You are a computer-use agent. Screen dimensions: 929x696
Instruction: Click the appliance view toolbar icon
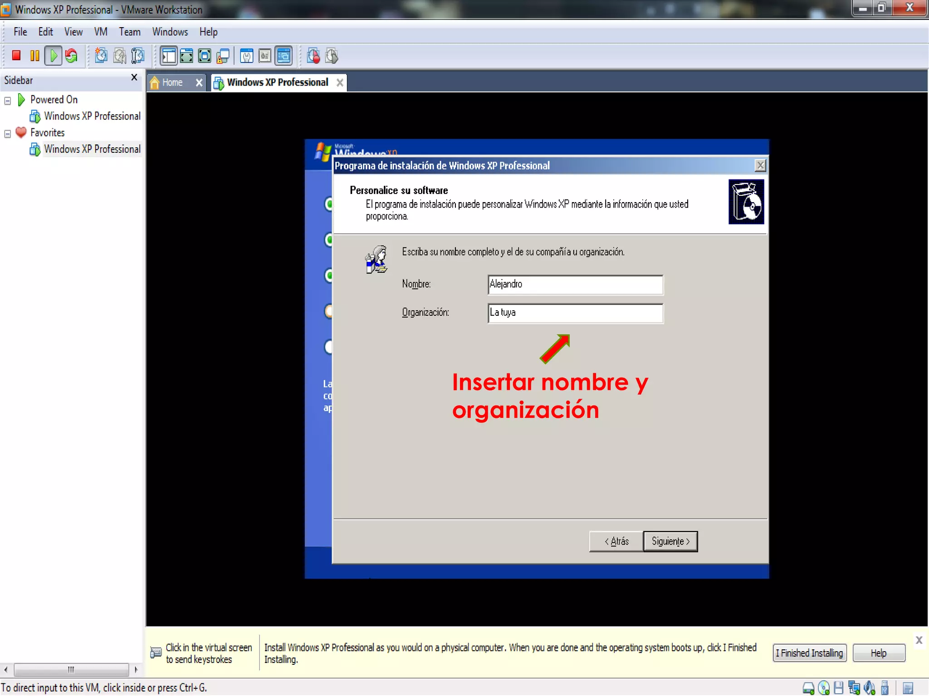(265, 56)
